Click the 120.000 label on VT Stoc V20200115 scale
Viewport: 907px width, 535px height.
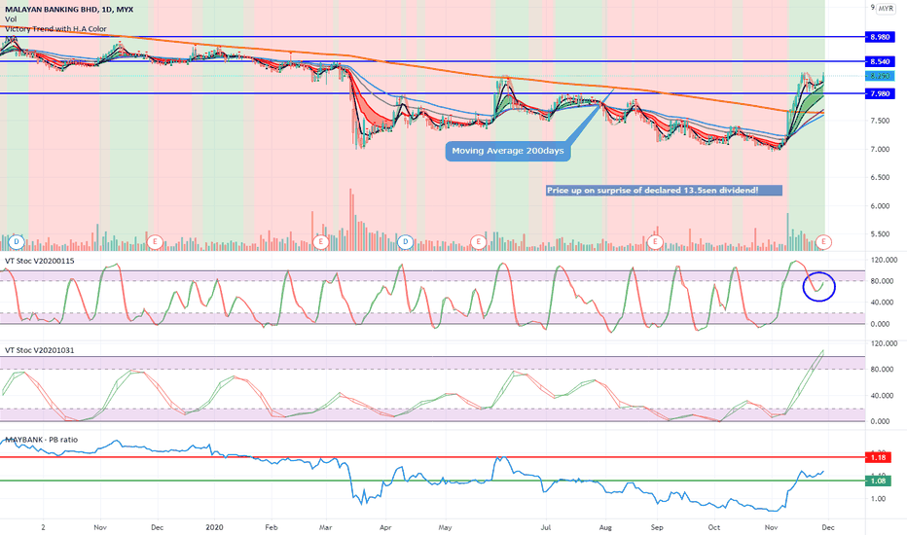(884, 261)
